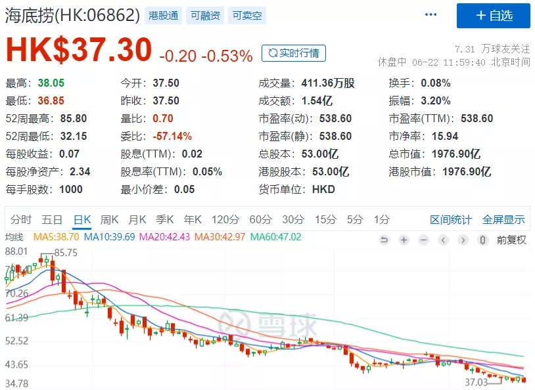535x390 pixels.
Task: Switch to the 15分 interval tab
Action: click(326, 219)
